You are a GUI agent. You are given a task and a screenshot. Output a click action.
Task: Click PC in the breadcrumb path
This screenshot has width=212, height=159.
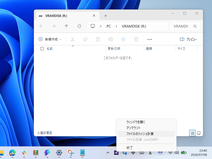click(109, 26)
